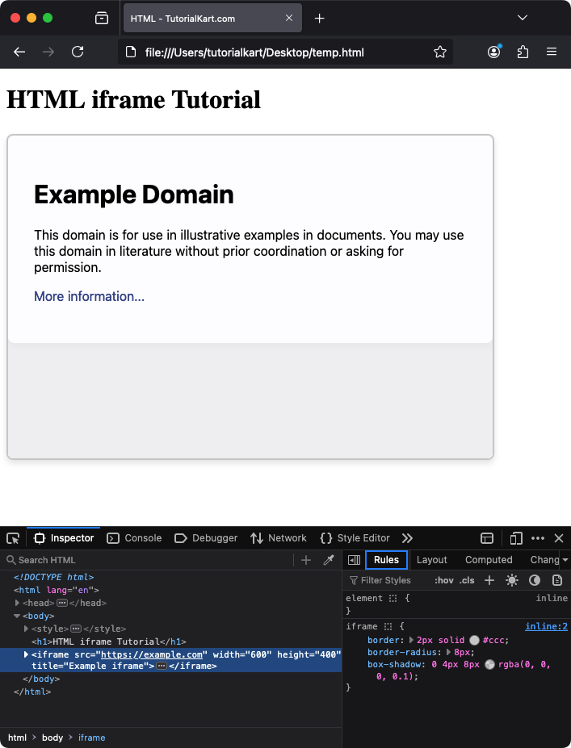Open the extensions puzzle icon
This screenshot has width=571, height=748.
523,52
